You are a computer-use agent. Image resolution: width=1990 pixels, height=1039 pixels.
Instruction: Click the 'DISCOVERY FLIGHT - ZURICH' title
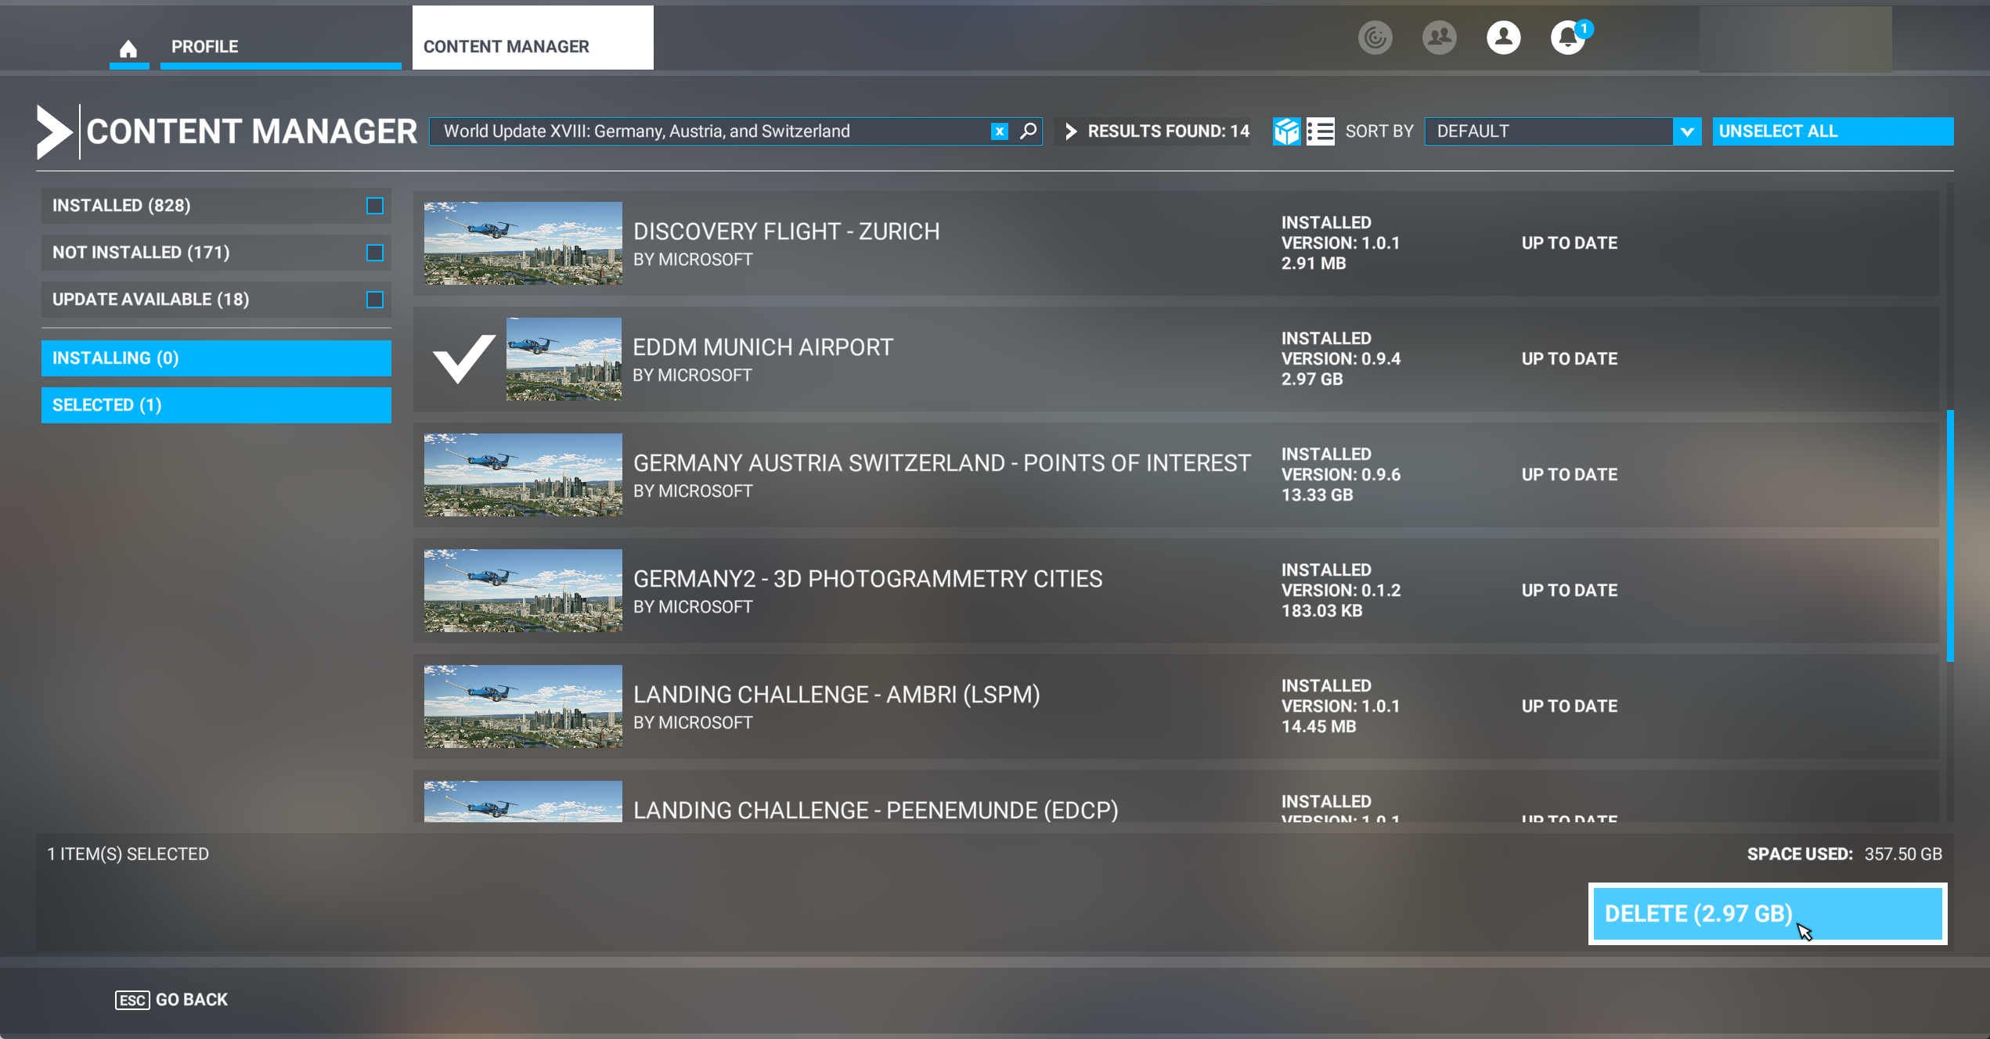click(x=786, y=232)
